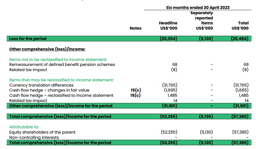Image resolution: width=256 pixels, height=149 pixels.
Task: Click 'Other comprehensive (loss)/income:' underlined heading
Action: [47, 49]
